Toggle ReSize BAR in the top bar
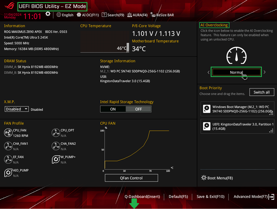 tap(162, 15)
